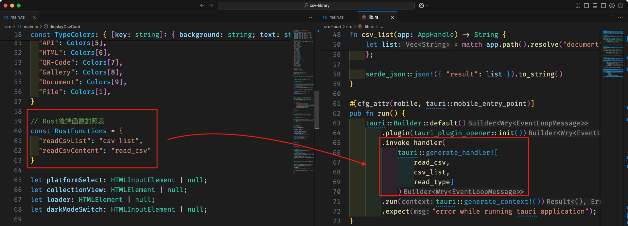Select the lib.rs tab
This screenshot has height=226, width=628.
coord(373,17)
